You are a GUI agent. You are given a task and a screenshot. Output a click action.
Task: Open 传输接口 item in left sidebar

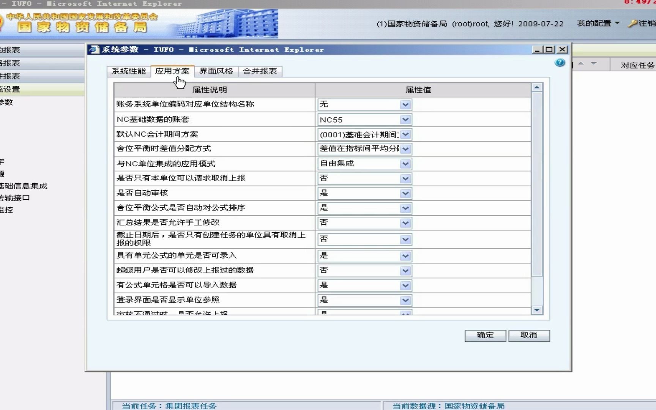[x=15, y=198]
